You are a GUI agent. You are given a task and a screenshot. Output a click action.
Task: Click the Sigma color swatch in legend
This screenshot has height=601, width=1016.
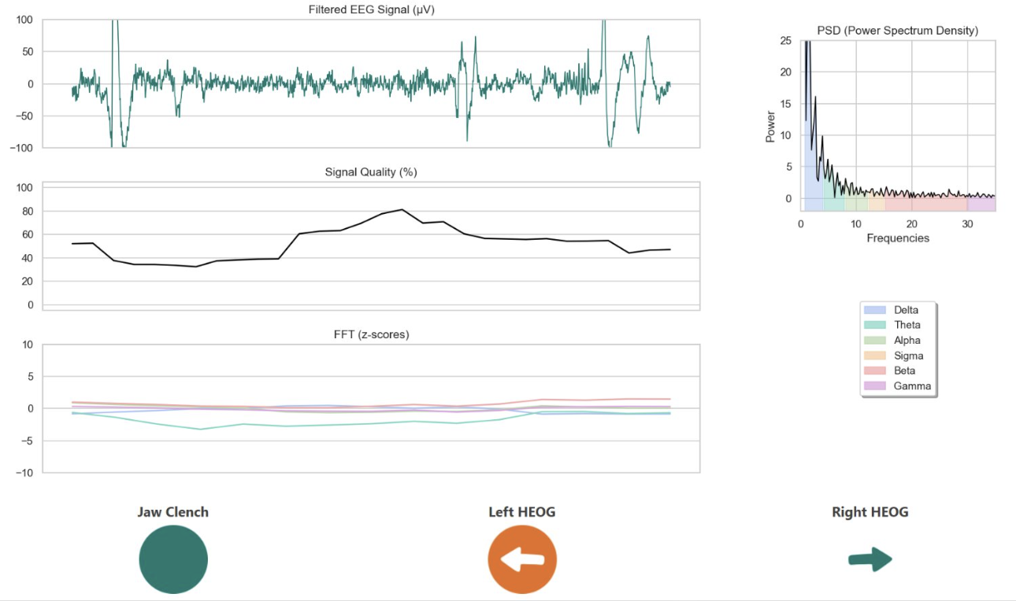[875, 356]
